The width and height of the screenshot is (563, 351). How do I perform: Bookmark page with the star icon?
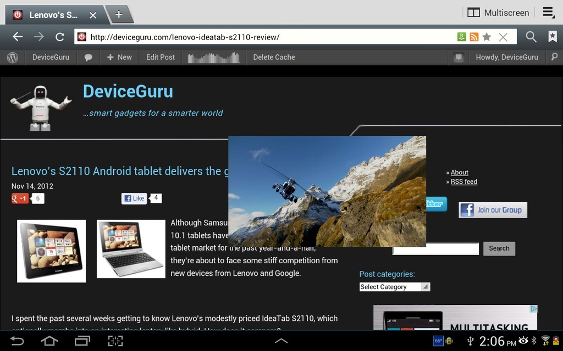pos(487,37)
